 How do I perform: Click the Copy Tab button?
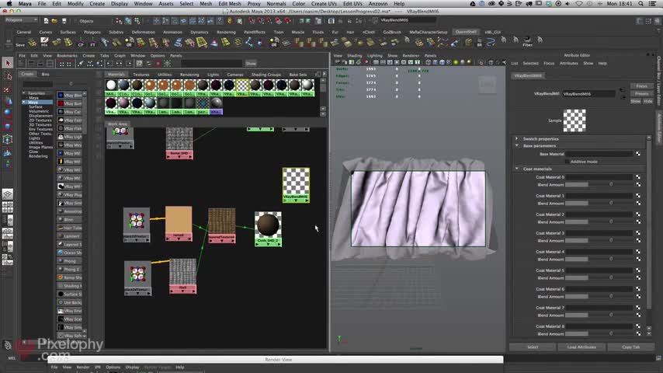click(x=631, y=347)
